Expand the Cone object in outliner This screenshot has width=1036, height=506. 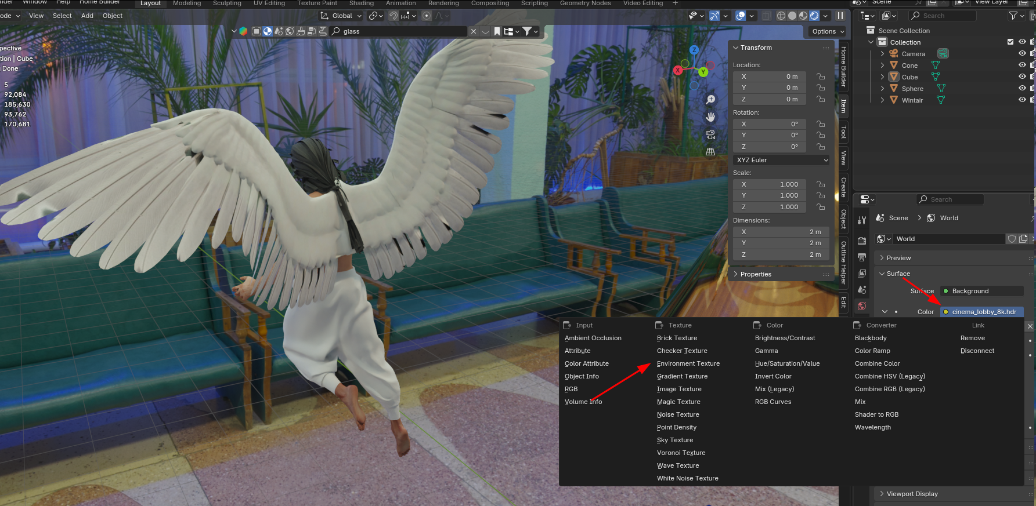(x=883, y=65)
